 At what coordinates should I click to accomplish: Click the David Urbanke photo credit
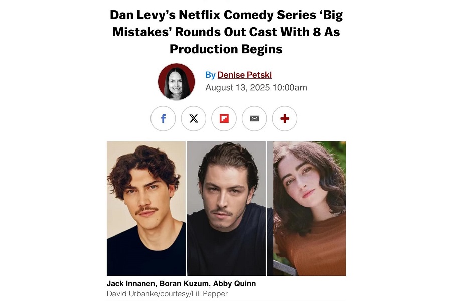coord(132,294)
